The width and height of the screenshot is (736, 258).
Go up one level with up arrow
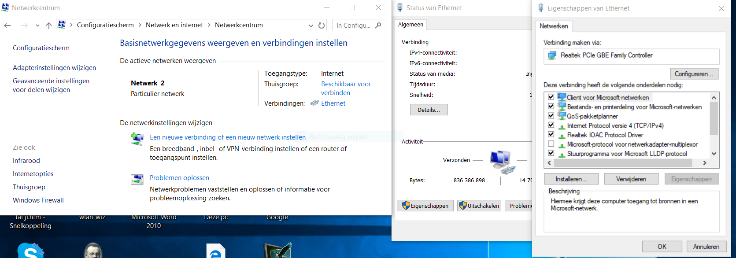pyautogui.click(x=49, y=26)
